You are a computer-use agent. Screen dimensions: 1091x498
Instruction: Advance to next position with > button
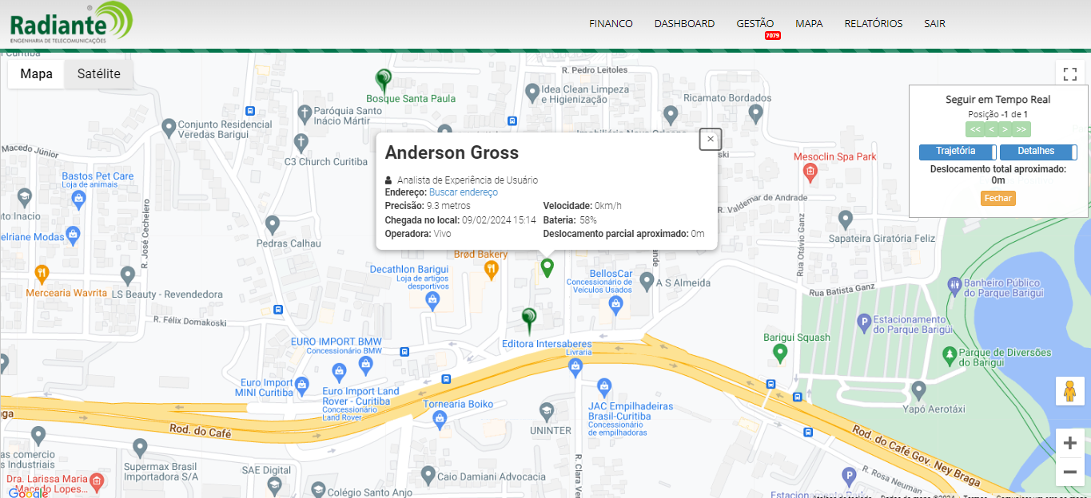pos(1005,129)
